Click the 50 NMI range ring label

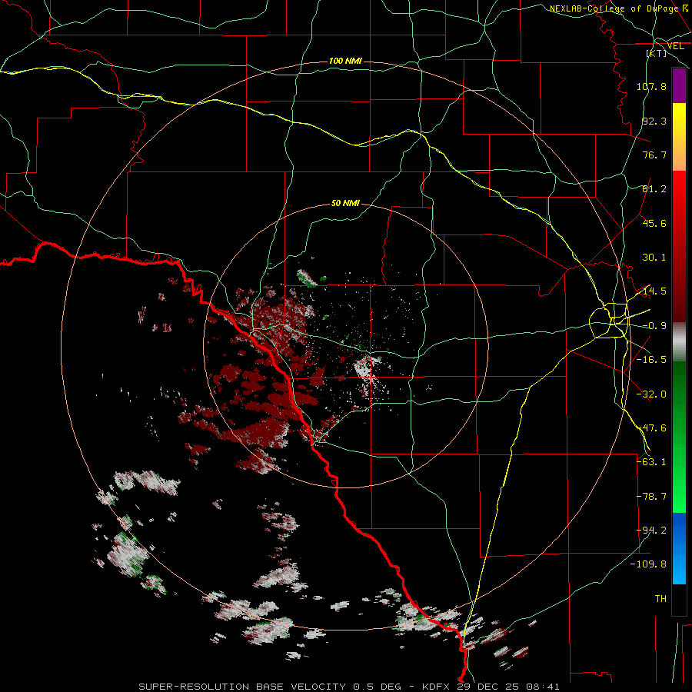(345, 204)
